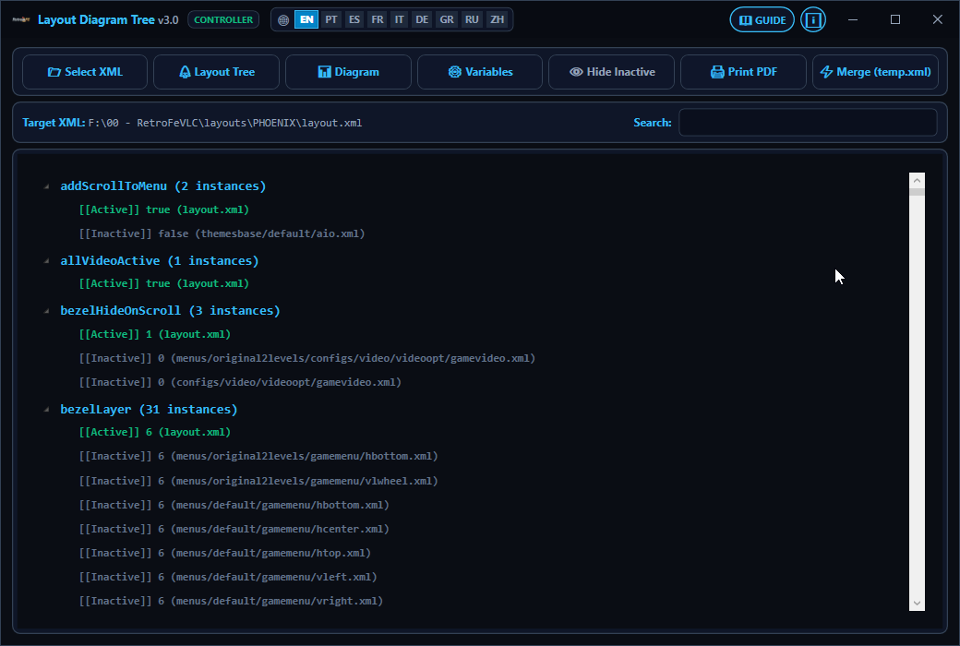Collapse the allVideoActive node
The image size is (960, 646).
pyautogui.click(x=46, y=261)
